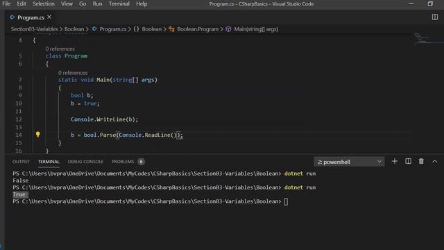The height and width of the screenshot is (250, 444).
Task: Show quick fixes via the lightbulb
Action: point(37,134)
